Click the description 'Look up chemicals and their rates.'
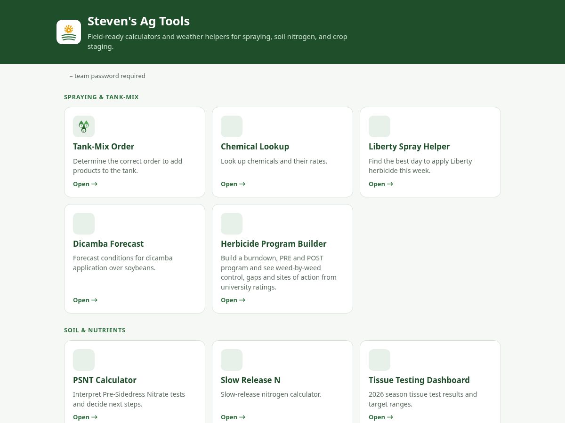Image resolution: width=565 pixels, height=423 pixels. coord(274,161)
